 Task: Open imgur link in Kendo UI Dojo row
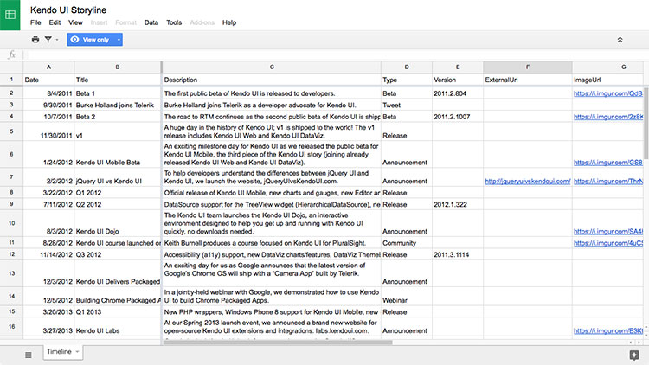[608, 231]
